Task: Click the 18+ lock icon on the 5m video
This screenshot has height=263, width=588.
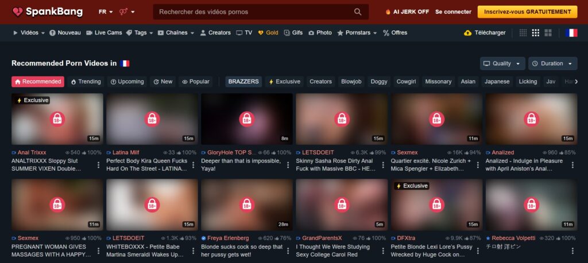Action: (342, 205)
